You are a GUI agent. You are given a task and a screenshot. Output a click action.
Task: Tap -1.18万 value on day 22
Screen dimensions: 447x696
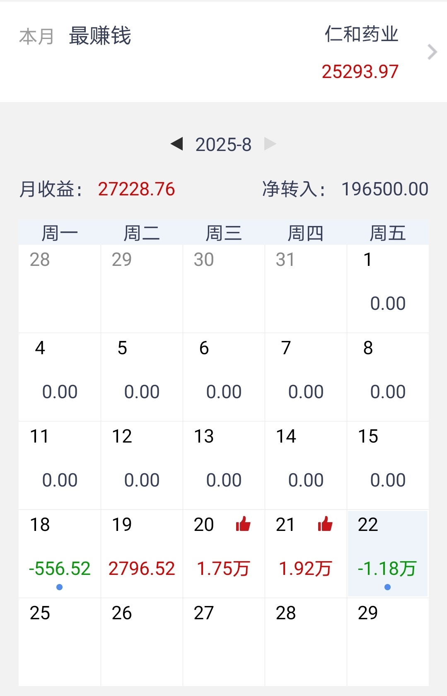387,569
